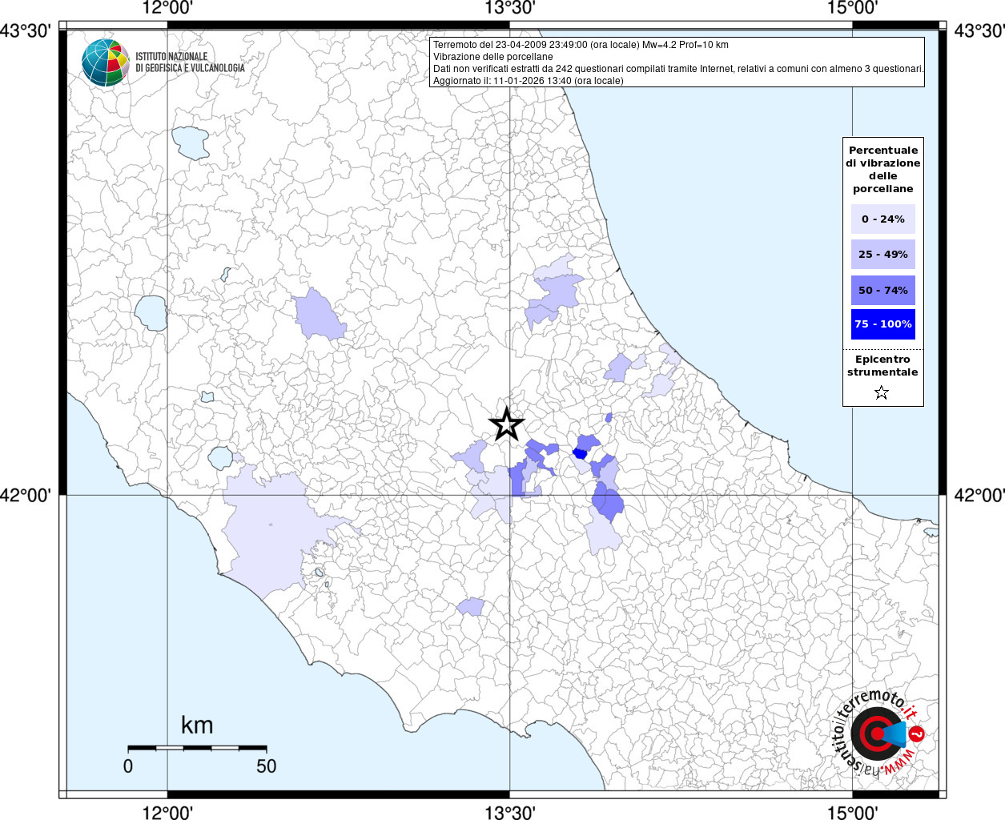
Task: Click the left 42°00' latitude label
Action: point(26,495)
